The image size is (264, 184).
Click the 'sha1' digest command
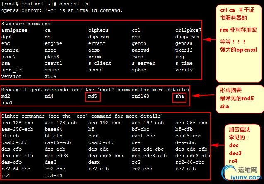tap(7, 103)
